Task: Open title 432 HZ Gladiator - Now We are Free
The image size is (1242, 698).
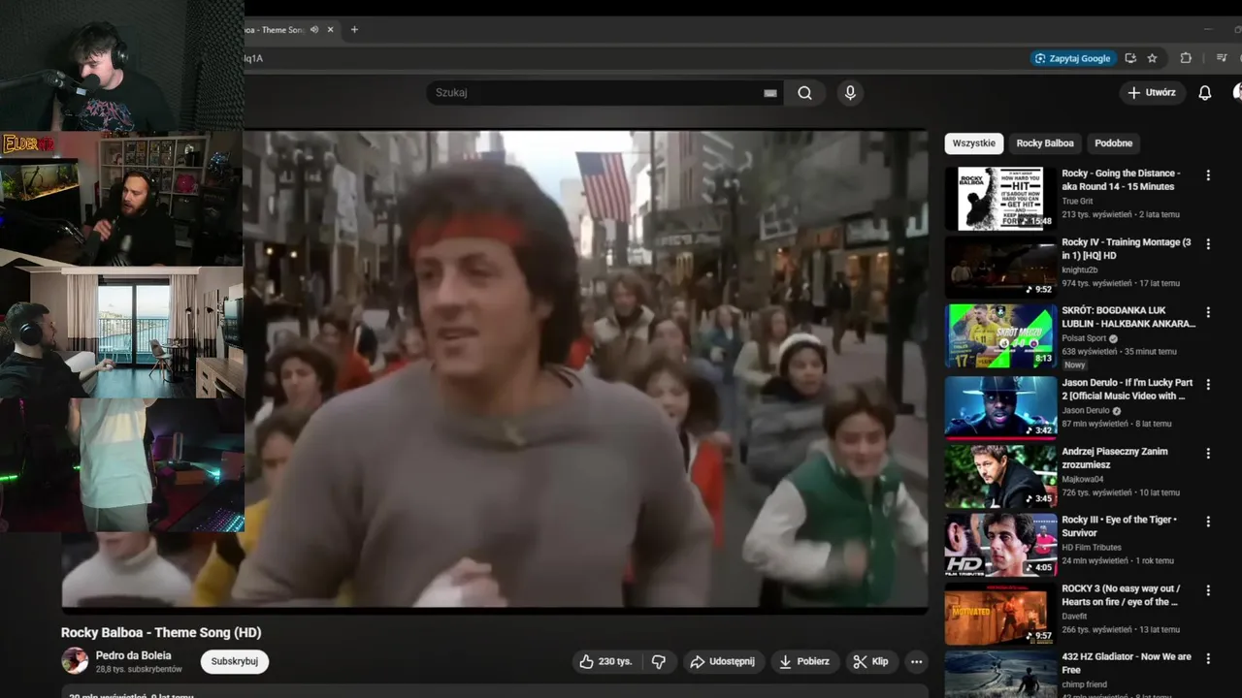Action: coord(1127,663)
